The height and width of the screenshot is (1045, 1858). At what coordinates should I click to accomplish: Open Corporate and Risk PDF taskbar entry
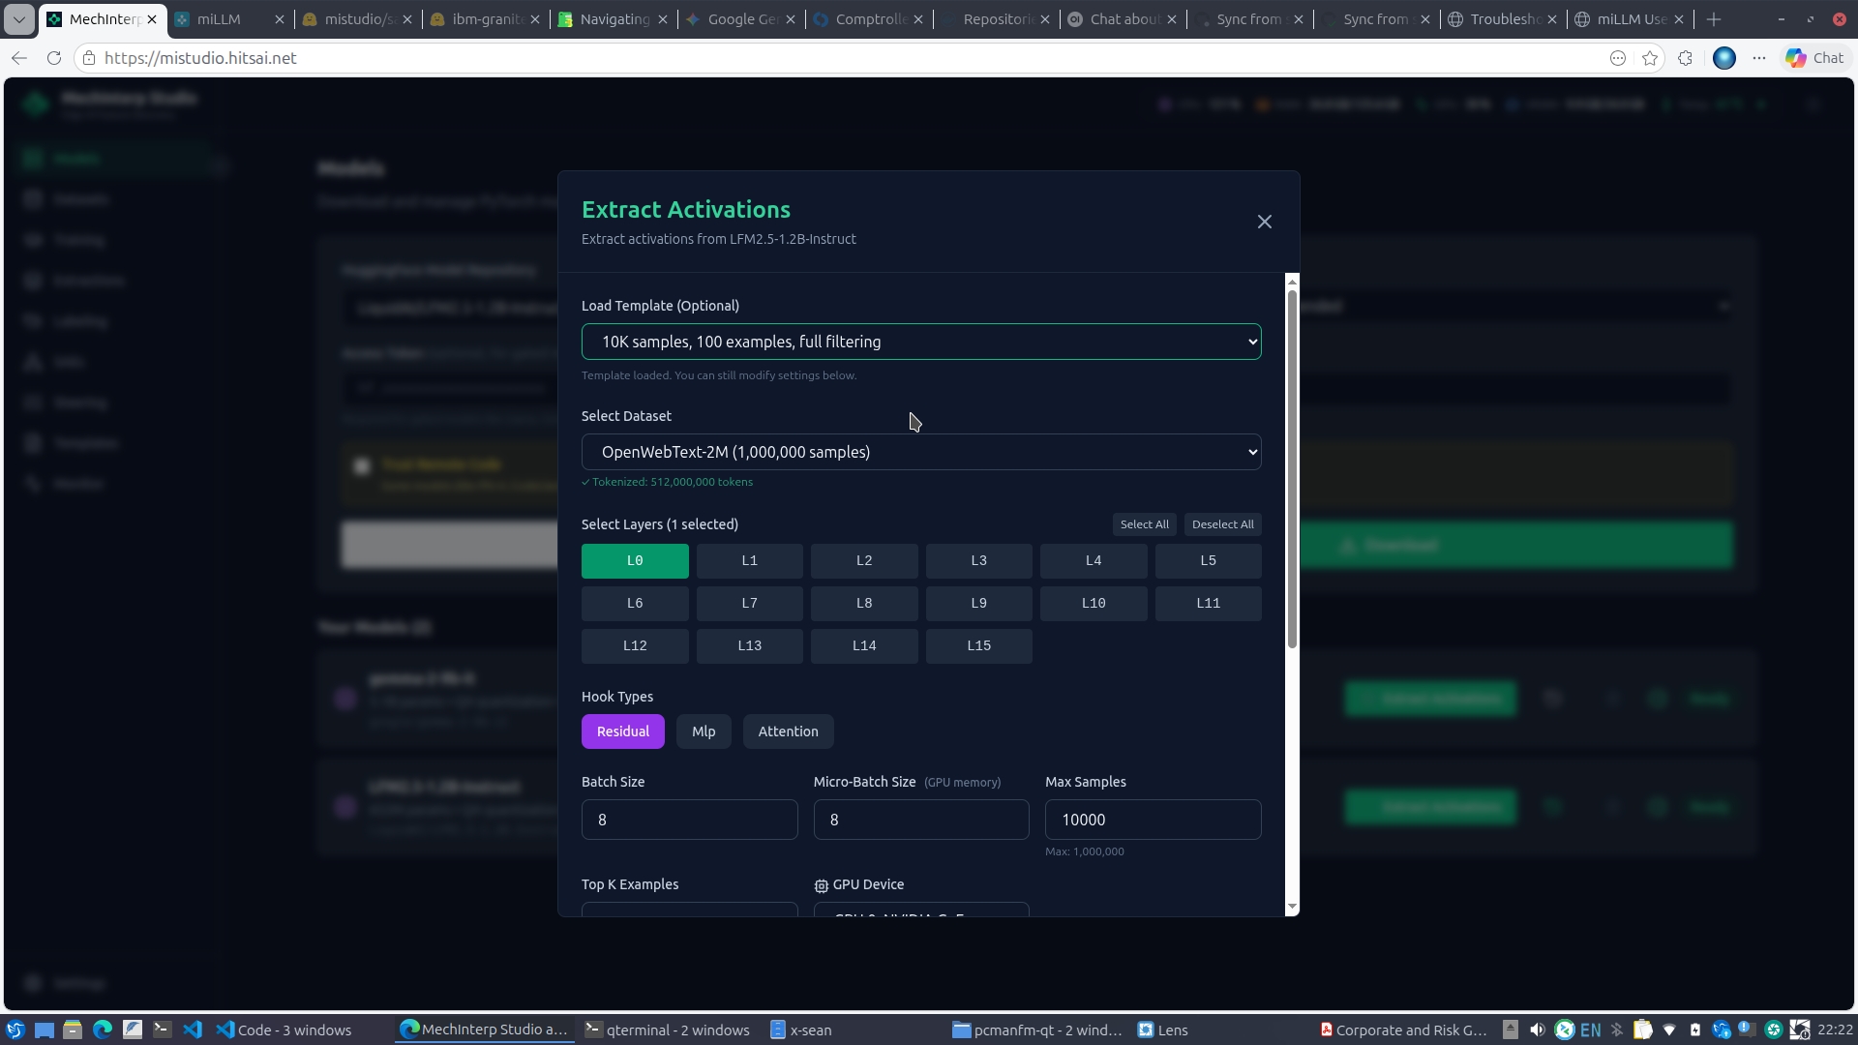[x=1403, y=1030]
